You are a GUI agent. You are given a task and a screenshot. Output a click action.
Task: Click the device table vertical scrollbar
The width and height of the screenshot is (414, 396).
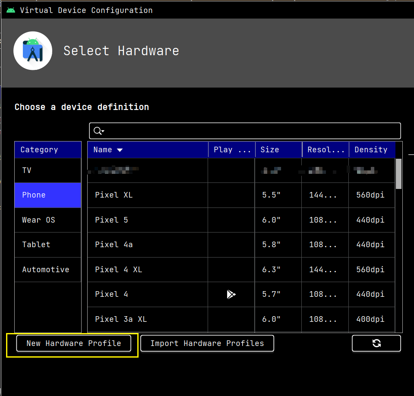tap(398, 173)
